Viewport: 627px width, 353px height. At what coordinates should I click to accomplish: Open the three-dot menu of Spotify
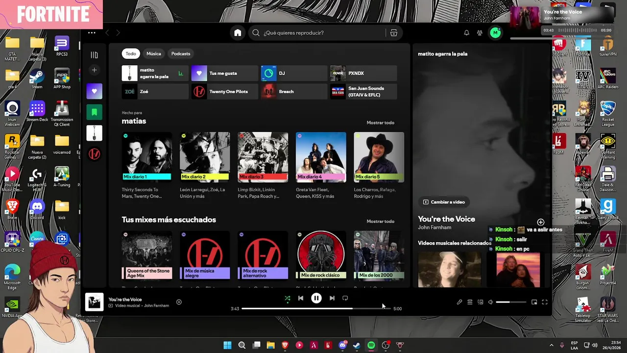tap(92, 33)
